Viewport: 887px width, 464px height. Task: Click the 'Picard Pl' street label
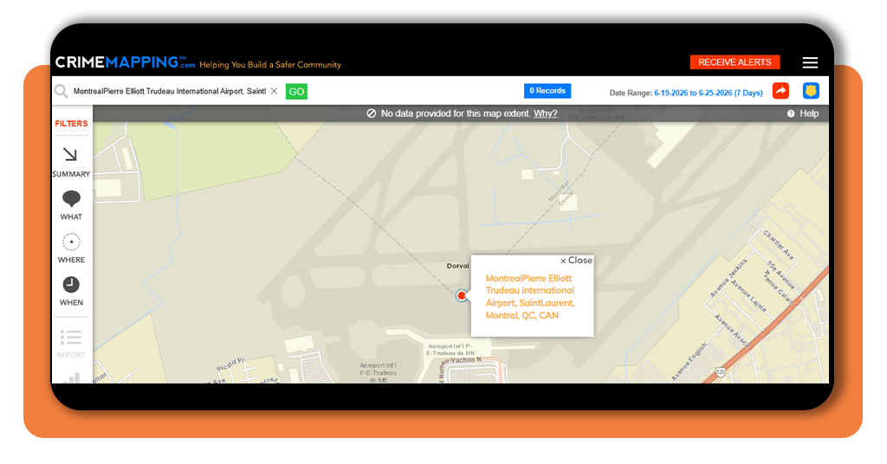(230, 364)
